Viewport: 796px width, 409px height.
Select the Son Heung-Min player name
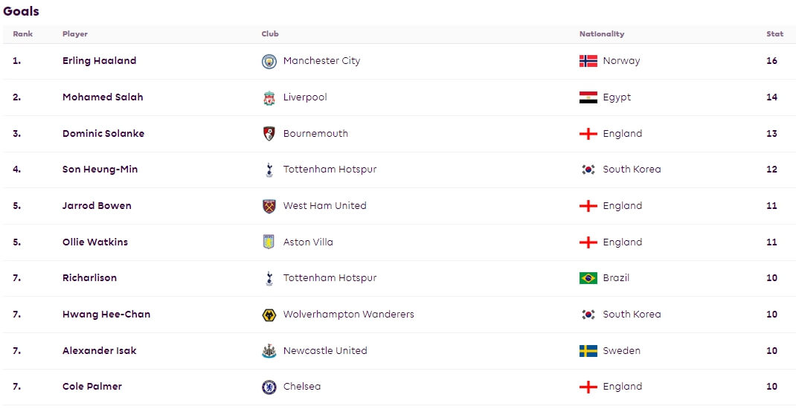[100, 170]
